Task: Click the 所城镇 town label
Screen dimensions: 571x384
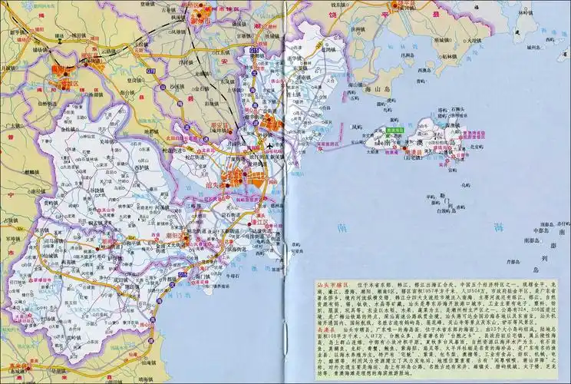Action: (x=441, y=41)
